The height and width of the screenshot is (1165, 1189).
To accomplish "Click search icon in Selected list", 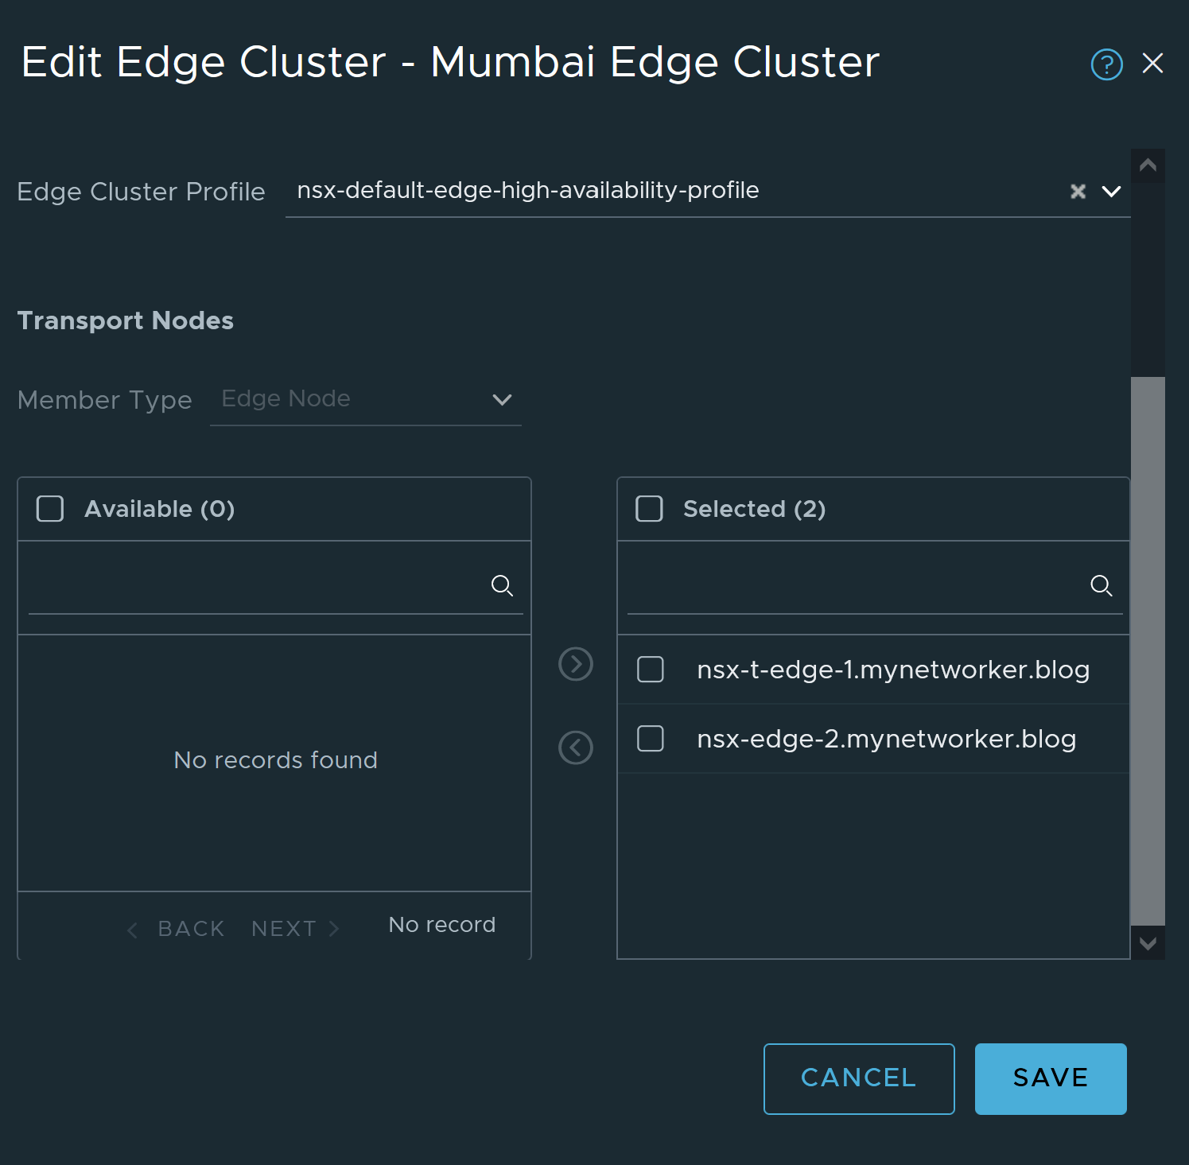I will tap(1101, 586).
